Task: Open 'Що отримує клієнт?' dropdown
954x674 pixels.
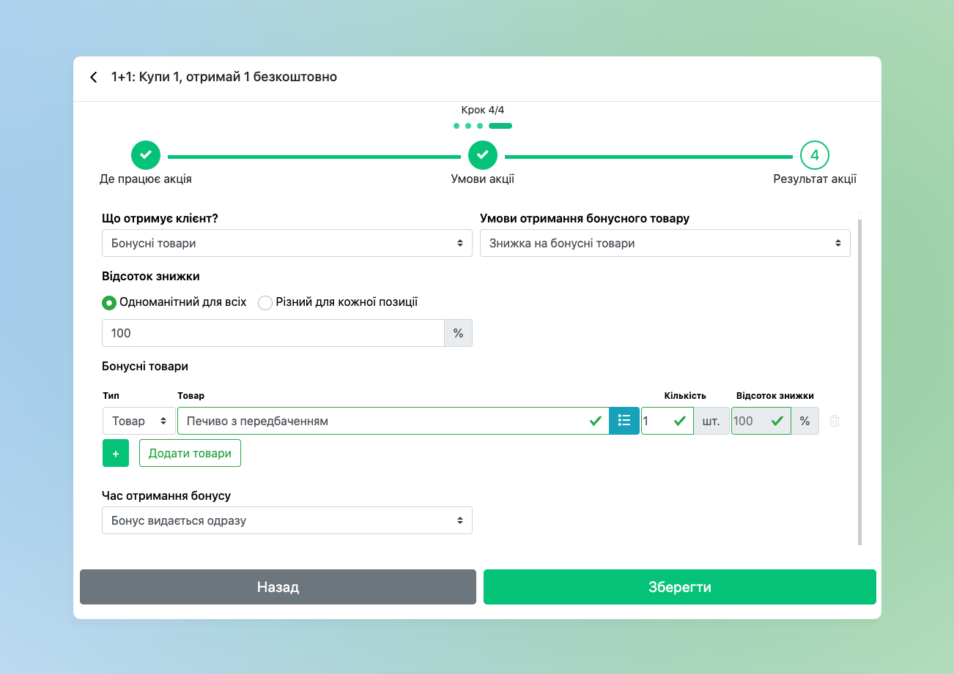Action: pyautogui.click(x=286, y=243)
